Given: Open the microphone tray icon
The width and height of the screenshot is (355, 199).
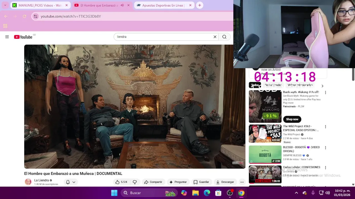Looking at the screenshot, I should pyautogui.click(x=313, y=193).
